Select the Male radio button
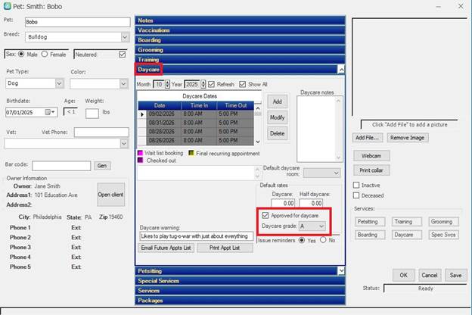Screen dimensions: 472x315 click(x=21, y=55)
